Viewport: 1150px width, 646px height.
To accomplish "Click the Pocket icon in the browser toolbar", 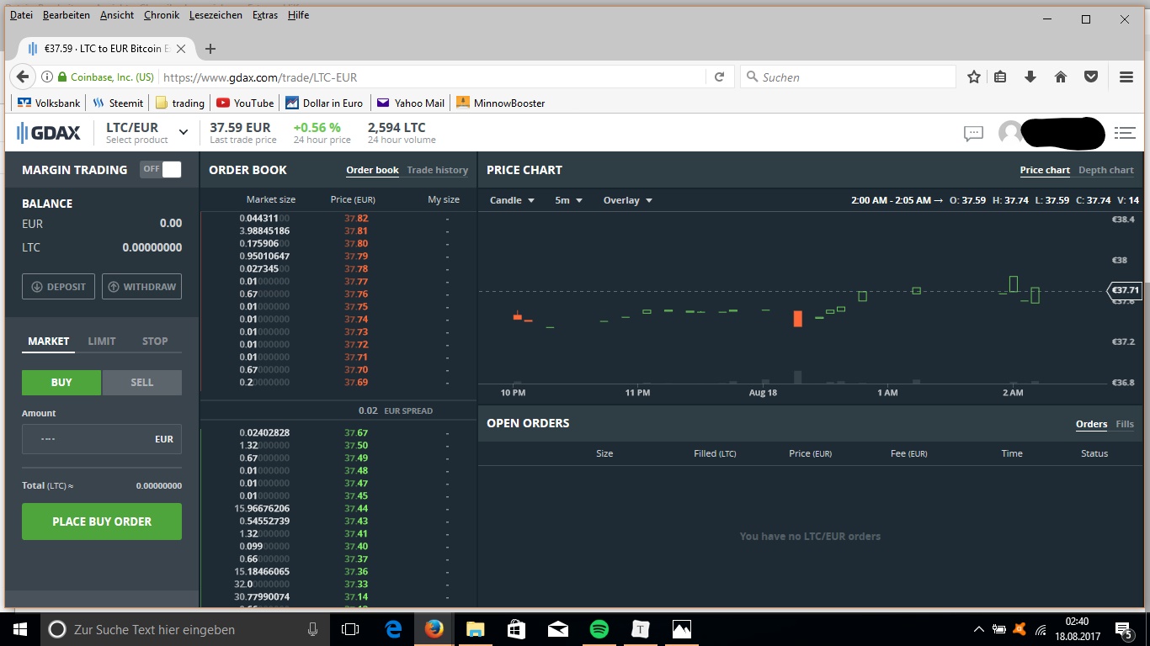I will coord(1091,77).
